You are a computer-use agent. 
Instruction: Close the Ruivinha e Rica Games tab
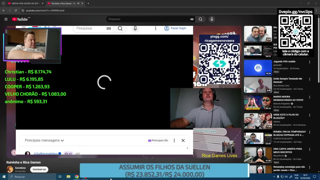click(82, 3)
